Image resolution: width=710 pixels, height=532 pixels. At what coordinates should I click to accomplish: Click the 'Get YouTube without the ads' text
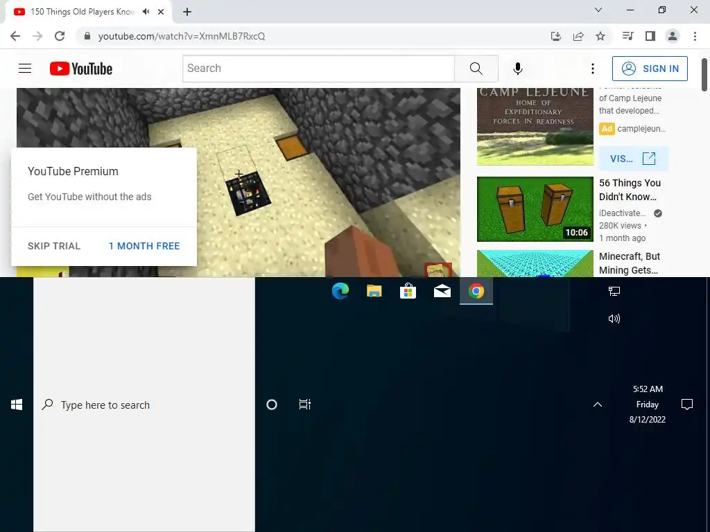(x=89, y=197)
